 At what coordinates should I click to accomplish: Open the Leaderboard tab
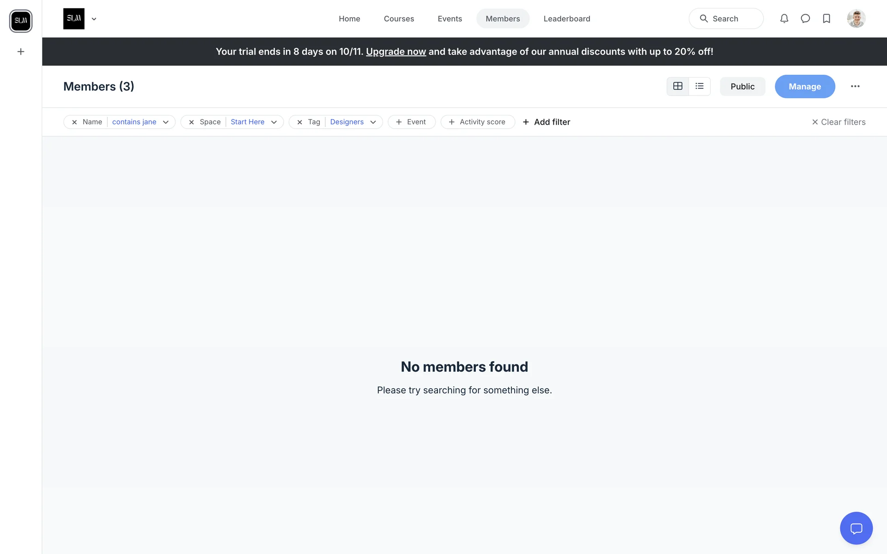click(x=566, y=18)
